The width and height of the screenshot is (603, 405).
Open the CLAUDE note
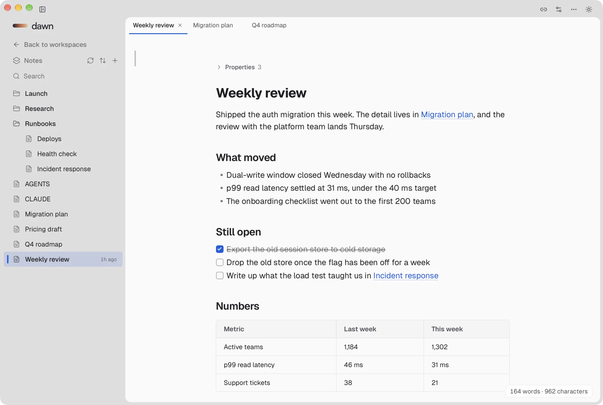[63, 199]
